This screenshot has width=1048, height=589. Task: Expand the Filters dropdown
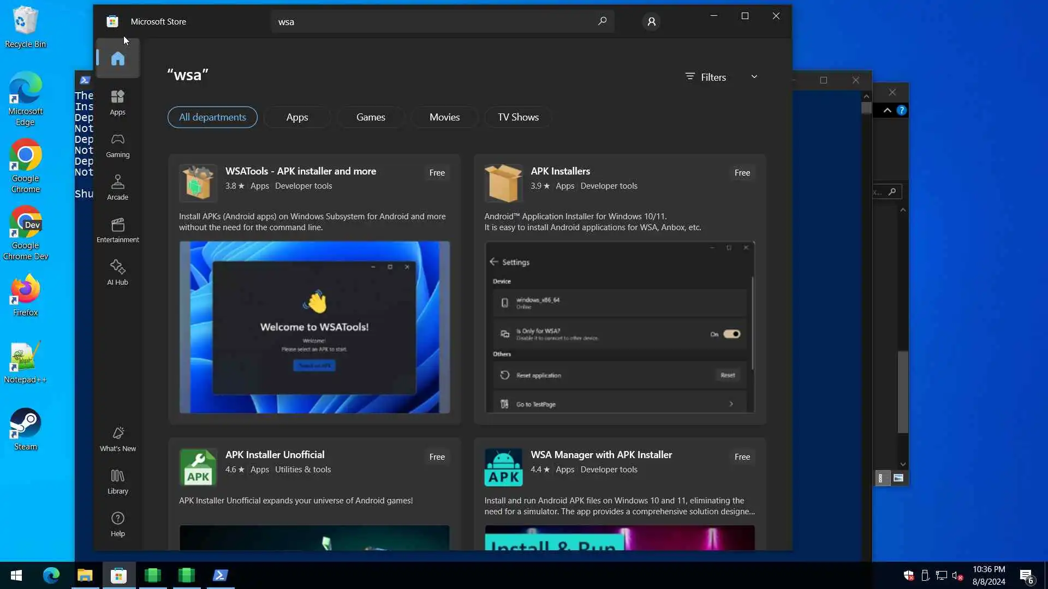(722, 77)
